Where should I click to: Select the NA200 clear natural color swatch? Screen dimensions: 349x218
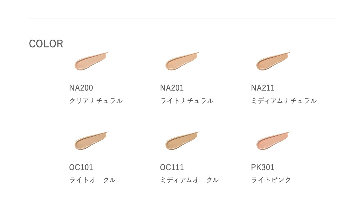[91, 62]
